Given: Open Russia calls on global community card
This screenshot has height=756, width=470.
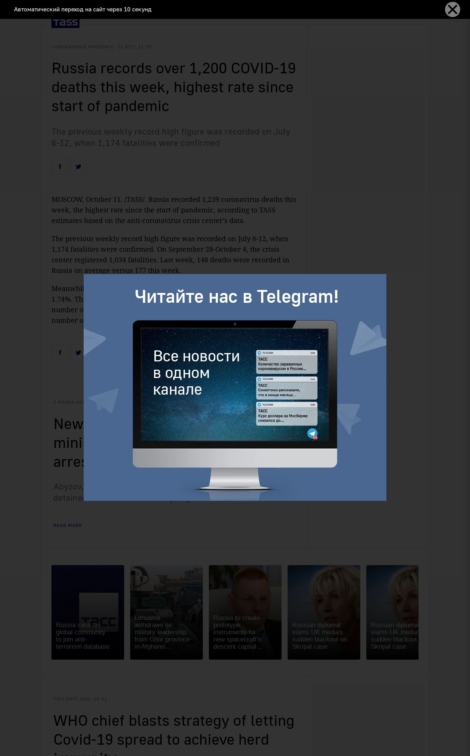Looking at the screenshot, I should [x=88, y=612].
